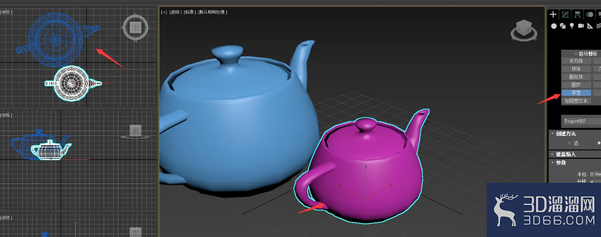601x237 pixels.
Task: Expand the 键盘输入 rollout
Action: click(x=552, y=154)
